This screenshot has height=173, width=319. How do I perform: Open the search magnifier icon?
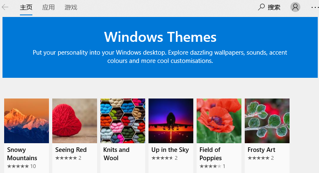point(262,7)
